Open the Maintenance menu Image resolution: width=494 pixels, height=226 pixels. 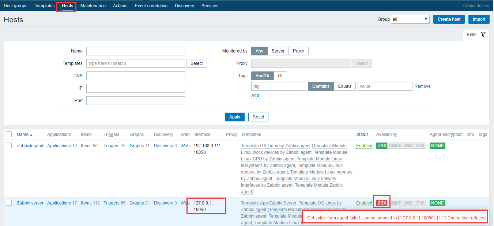tap(93, 5)
